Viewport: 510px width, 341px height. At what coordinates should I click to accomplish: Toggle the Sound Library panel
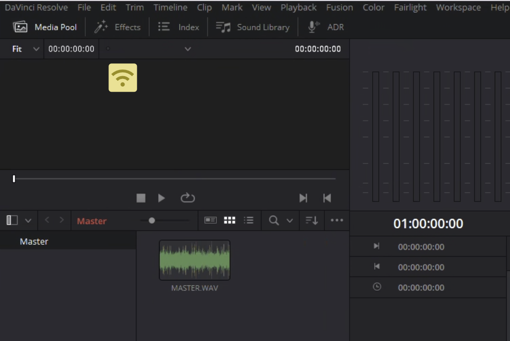pos(253,27)
